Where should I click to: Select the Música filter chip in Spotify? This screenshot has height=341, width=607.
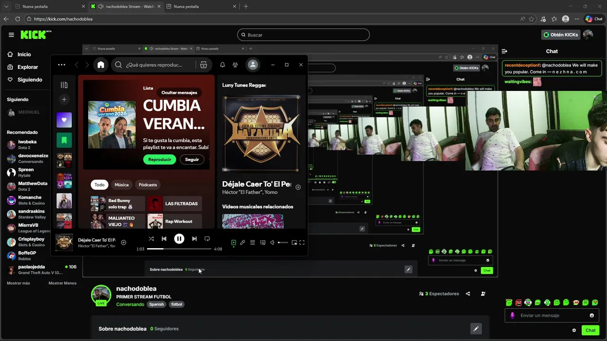121,185
